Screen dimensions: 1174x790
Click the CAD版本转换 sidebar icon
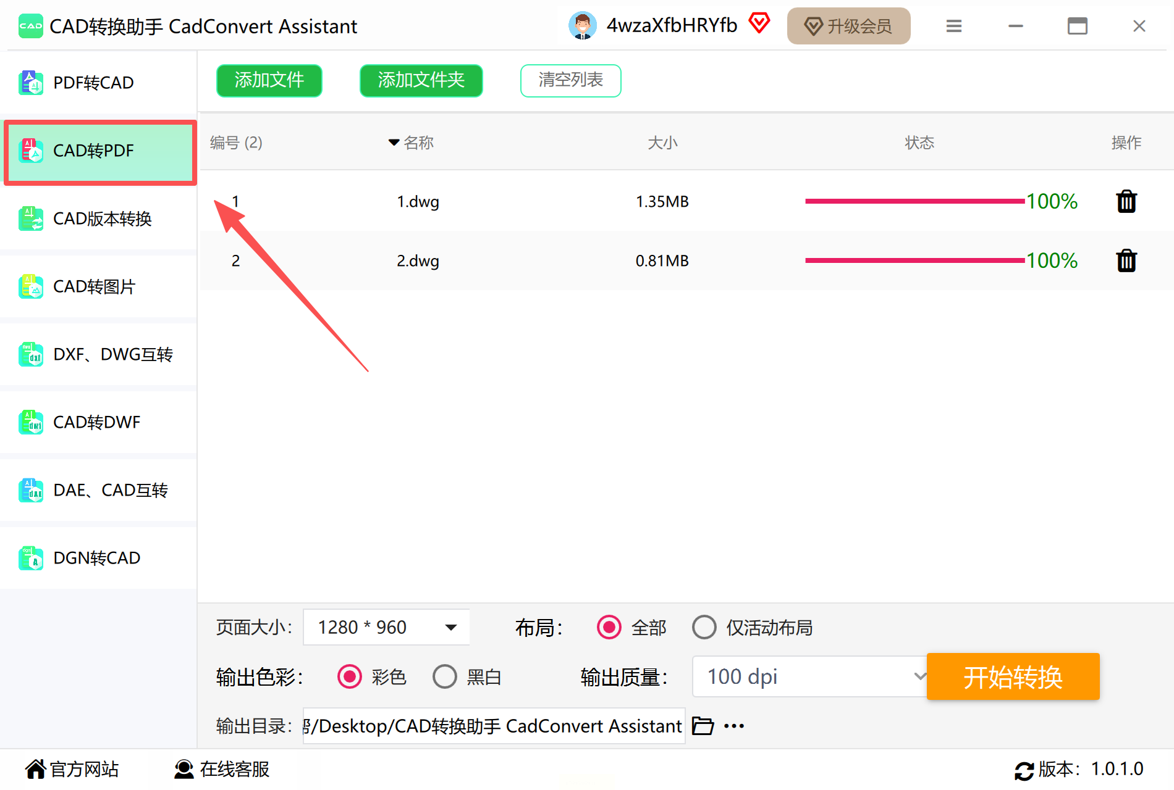31,218
